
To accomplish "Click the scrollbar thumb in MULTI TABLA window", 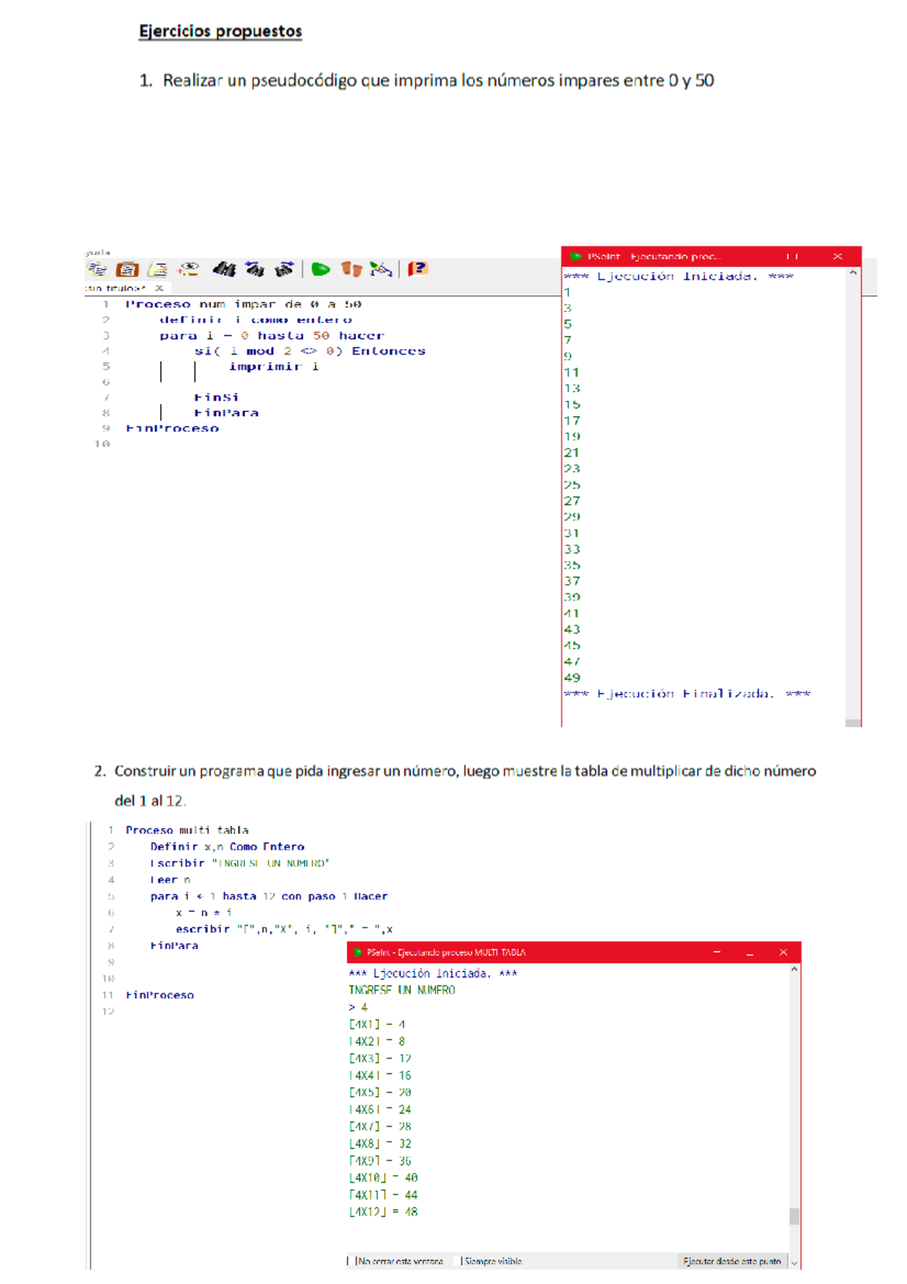I will pos(794,1215).
